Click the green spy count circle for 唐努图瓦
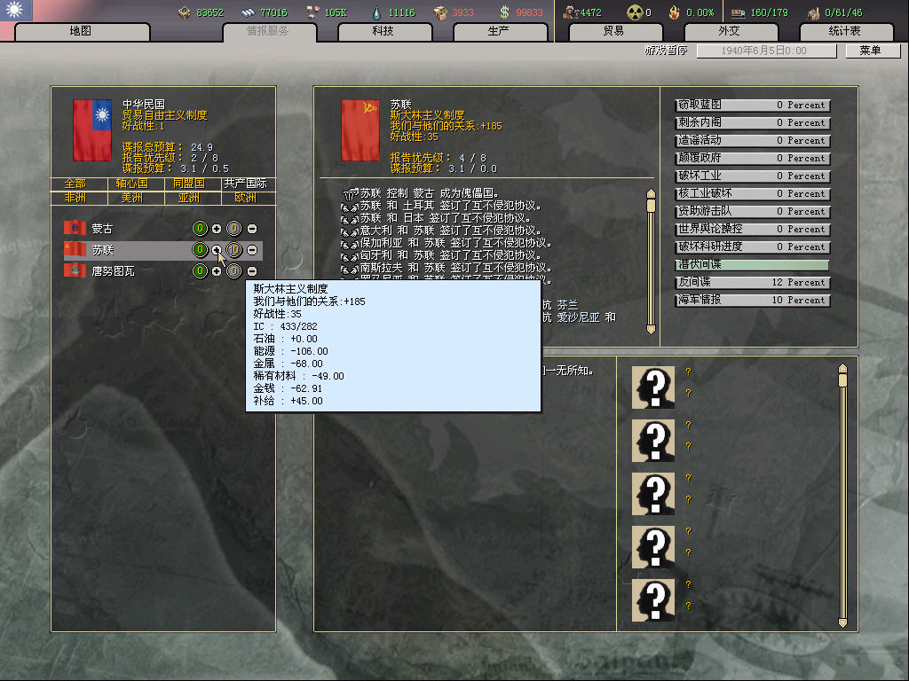The width and height of the screenshot is (909, 681). click(x=200, y=271)
